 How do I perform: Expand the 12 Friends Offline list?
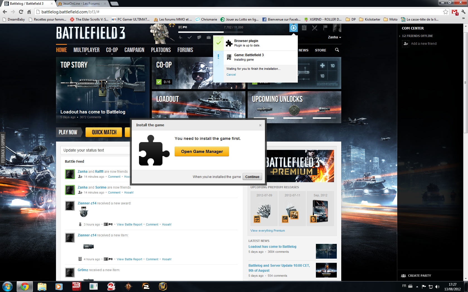tap(417, 36)
